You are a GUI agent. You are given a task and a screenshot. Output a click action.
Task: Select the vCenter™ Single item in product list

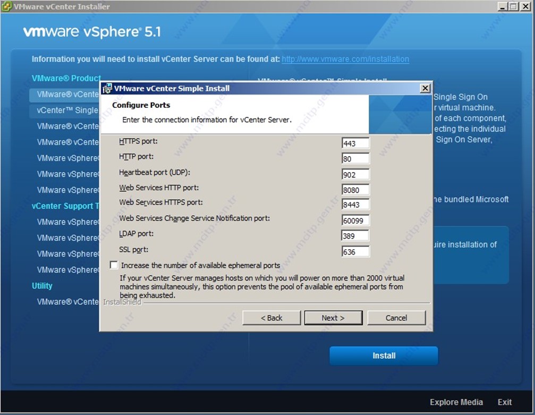pos(65,110)
